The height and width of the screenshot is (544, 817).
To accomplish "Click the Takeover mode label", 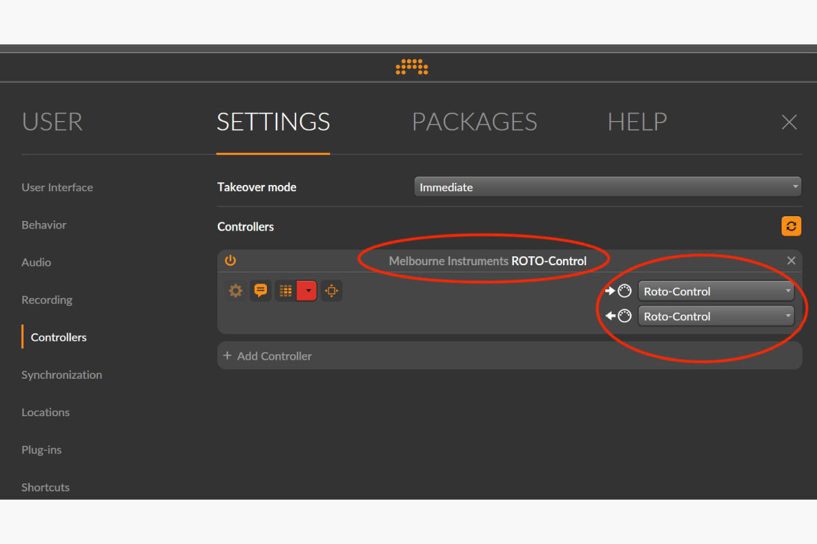I will coord(257,187).
